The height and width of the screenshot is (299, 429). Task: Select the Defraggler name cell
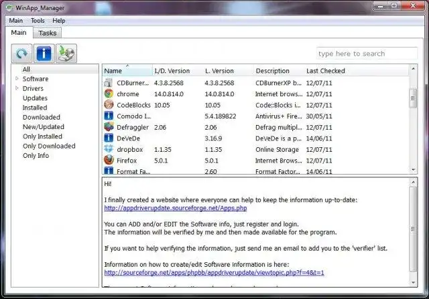(x=133, y=127)
